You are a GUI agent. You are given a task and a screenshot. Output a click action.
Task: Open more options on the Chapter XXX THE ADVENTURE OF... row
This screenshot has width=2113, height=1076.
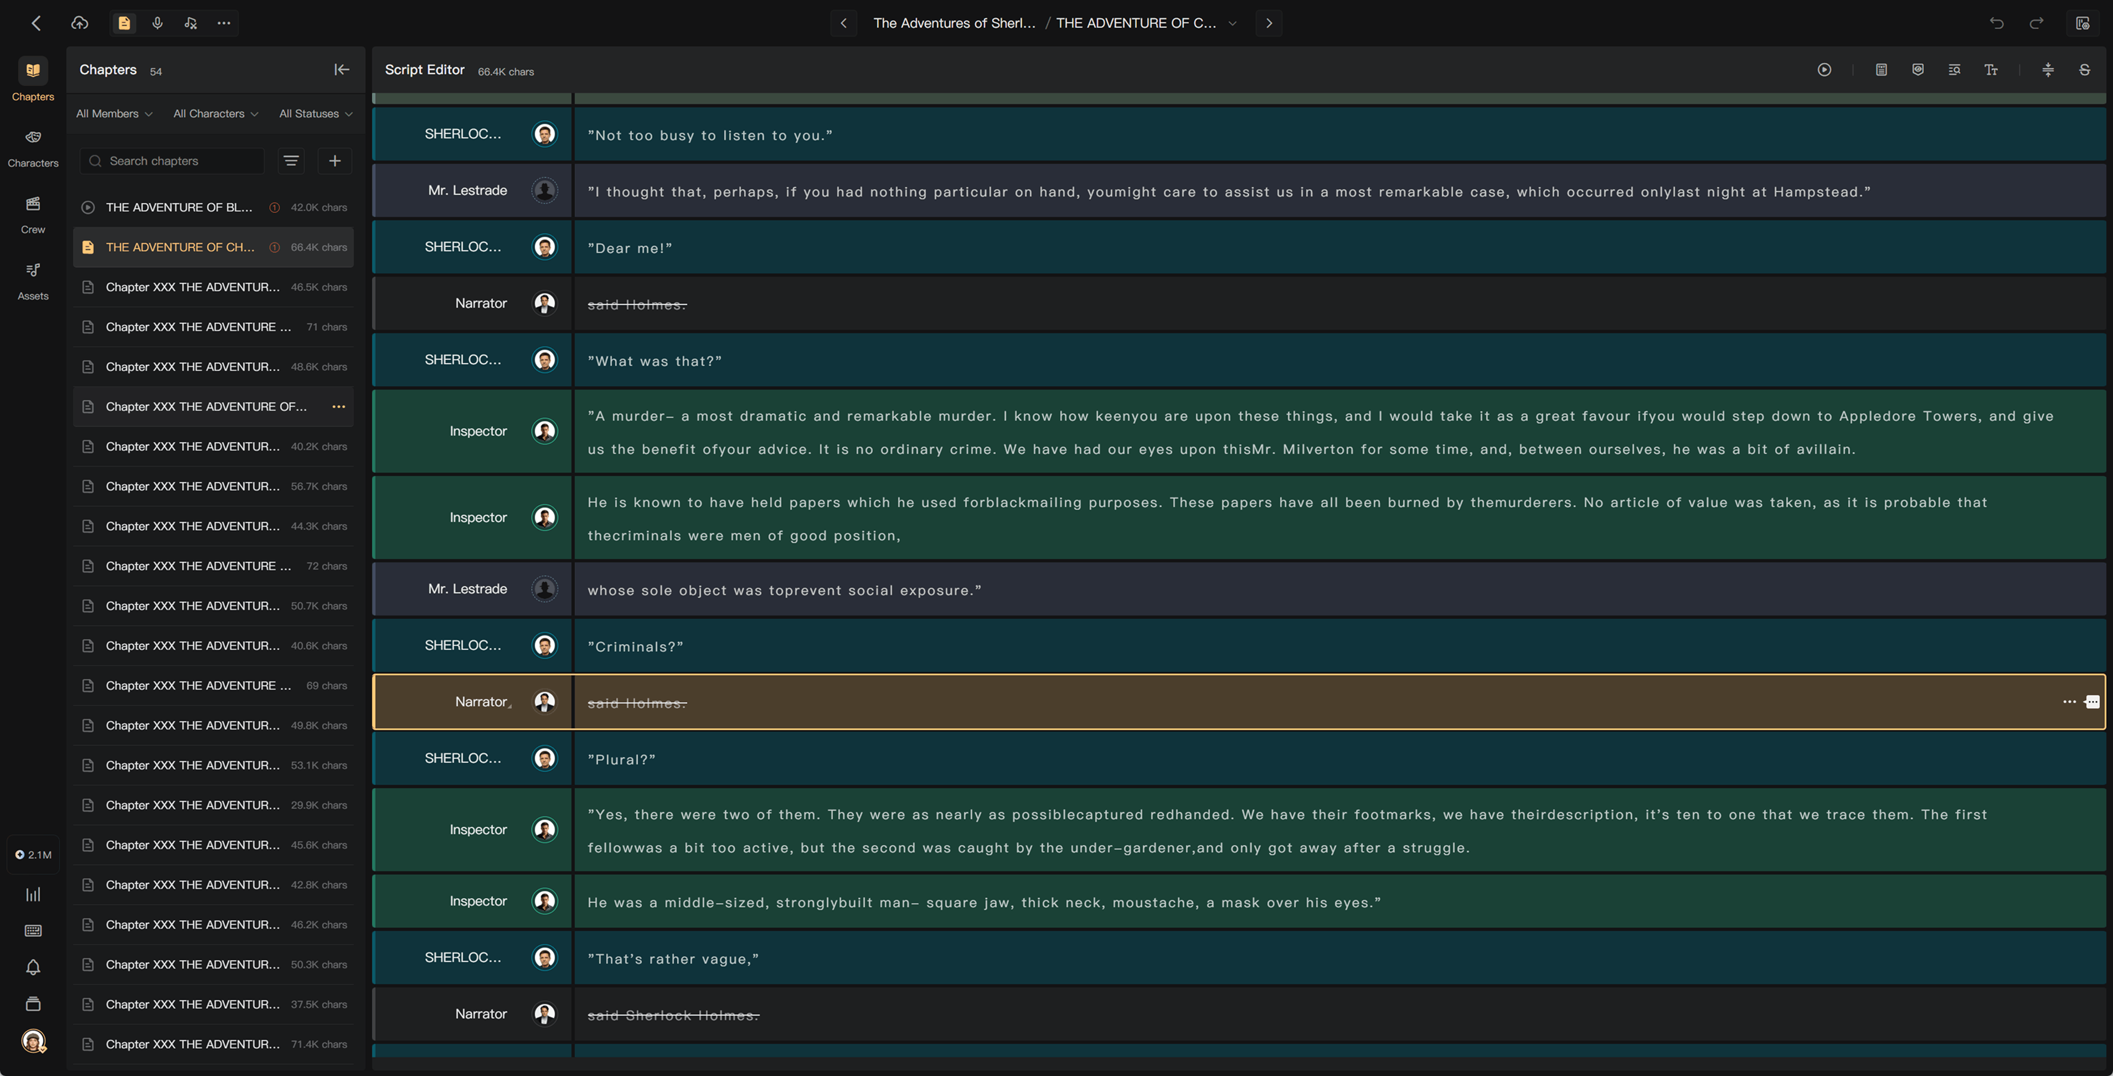point(338,407)
